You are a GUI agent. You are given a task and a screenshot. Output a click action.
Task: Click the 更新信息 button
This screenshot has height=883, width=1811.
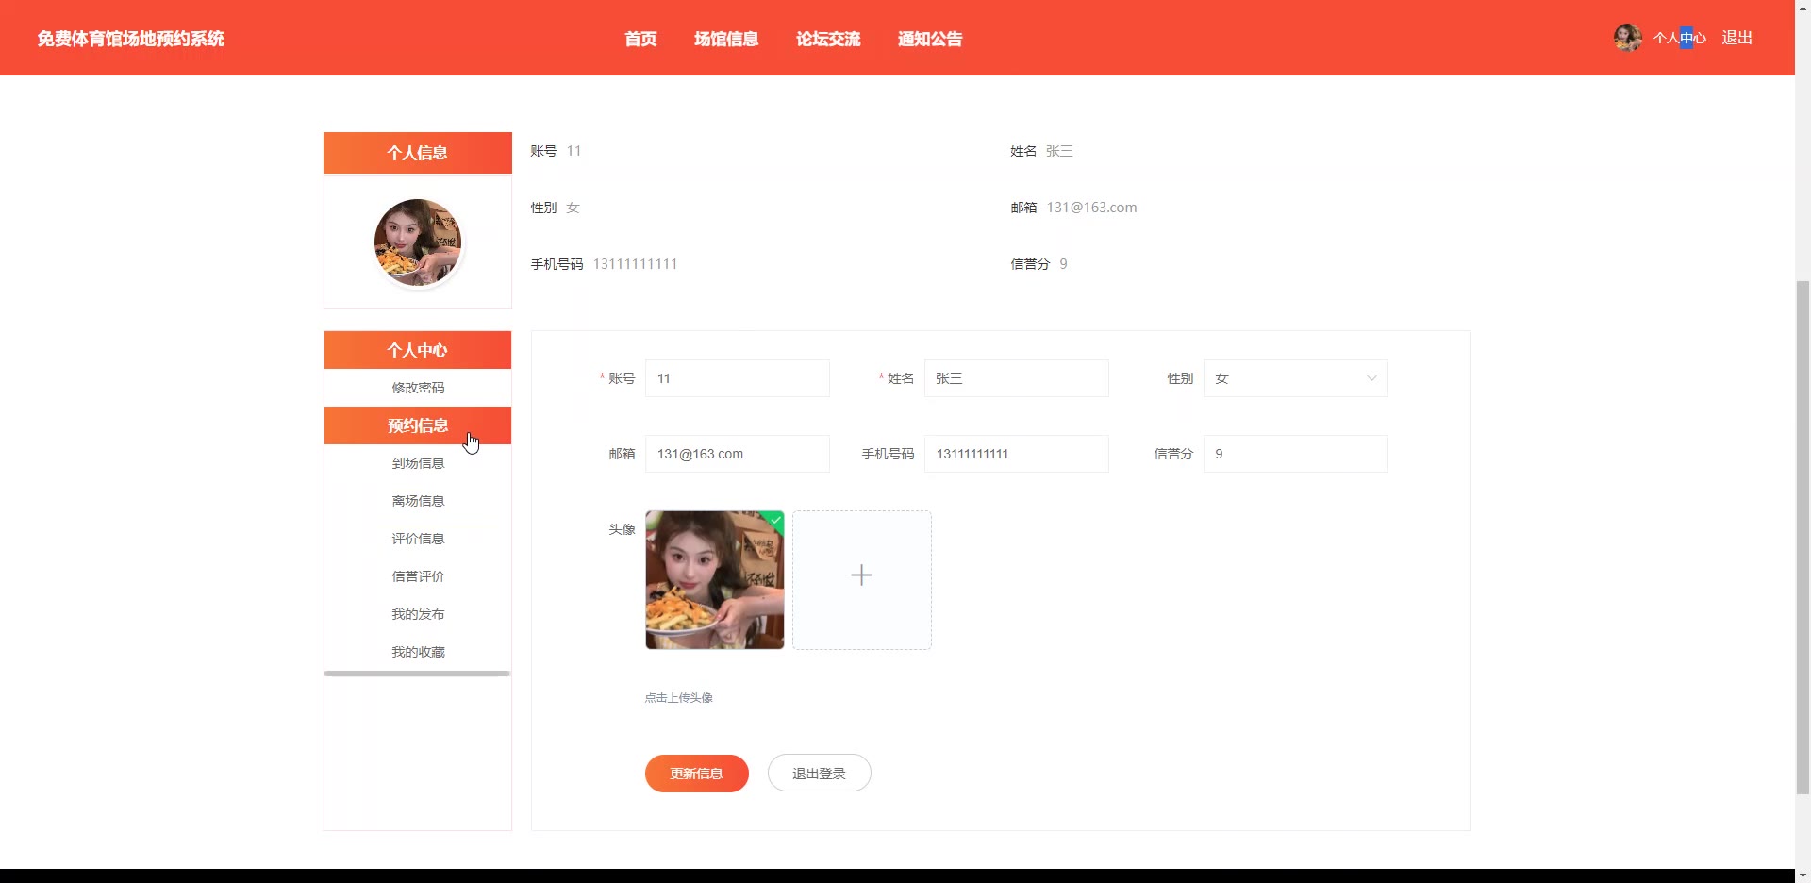(x=697, y=774)
